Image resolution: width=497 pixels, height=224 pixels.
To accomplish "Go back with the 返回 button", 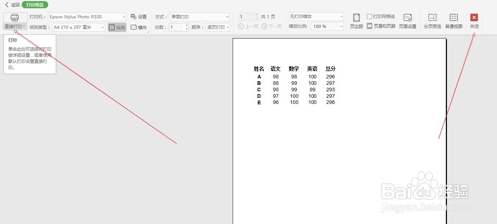I will [12, 5].
